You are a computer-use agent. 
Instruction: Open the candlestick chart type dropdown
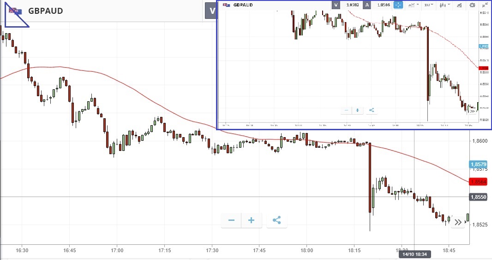point(444,5)
